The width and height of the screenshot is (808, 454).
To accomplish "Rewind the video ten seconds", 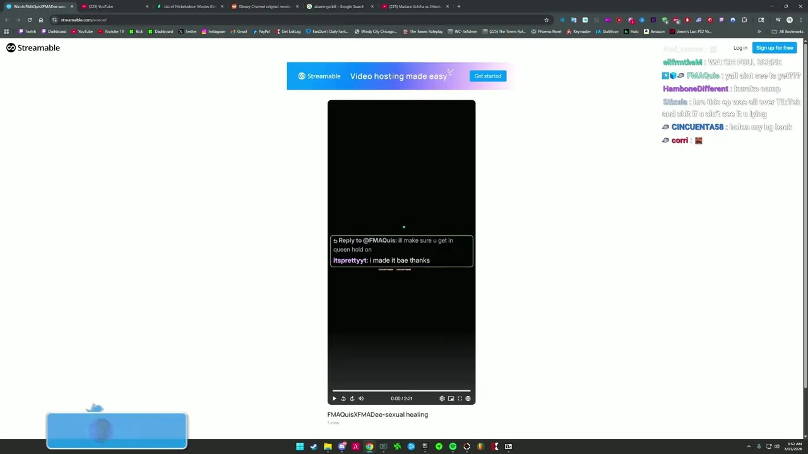I will point(343,399).
